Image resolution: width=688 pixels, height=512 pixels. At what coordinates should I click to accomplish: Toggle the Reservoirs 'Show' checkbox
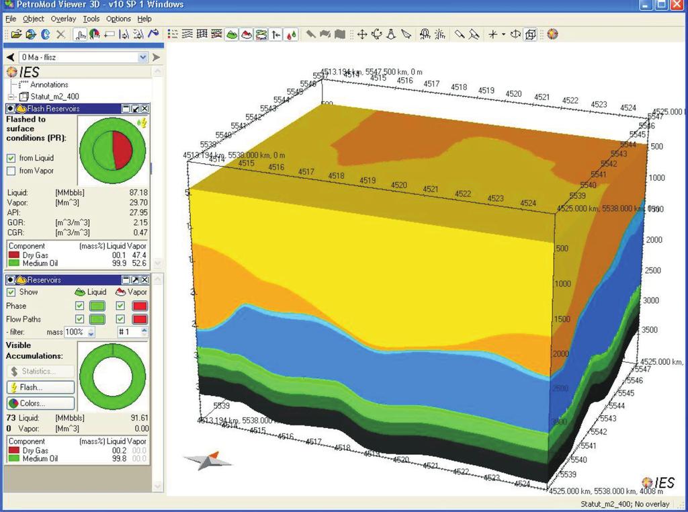(11, 292)
